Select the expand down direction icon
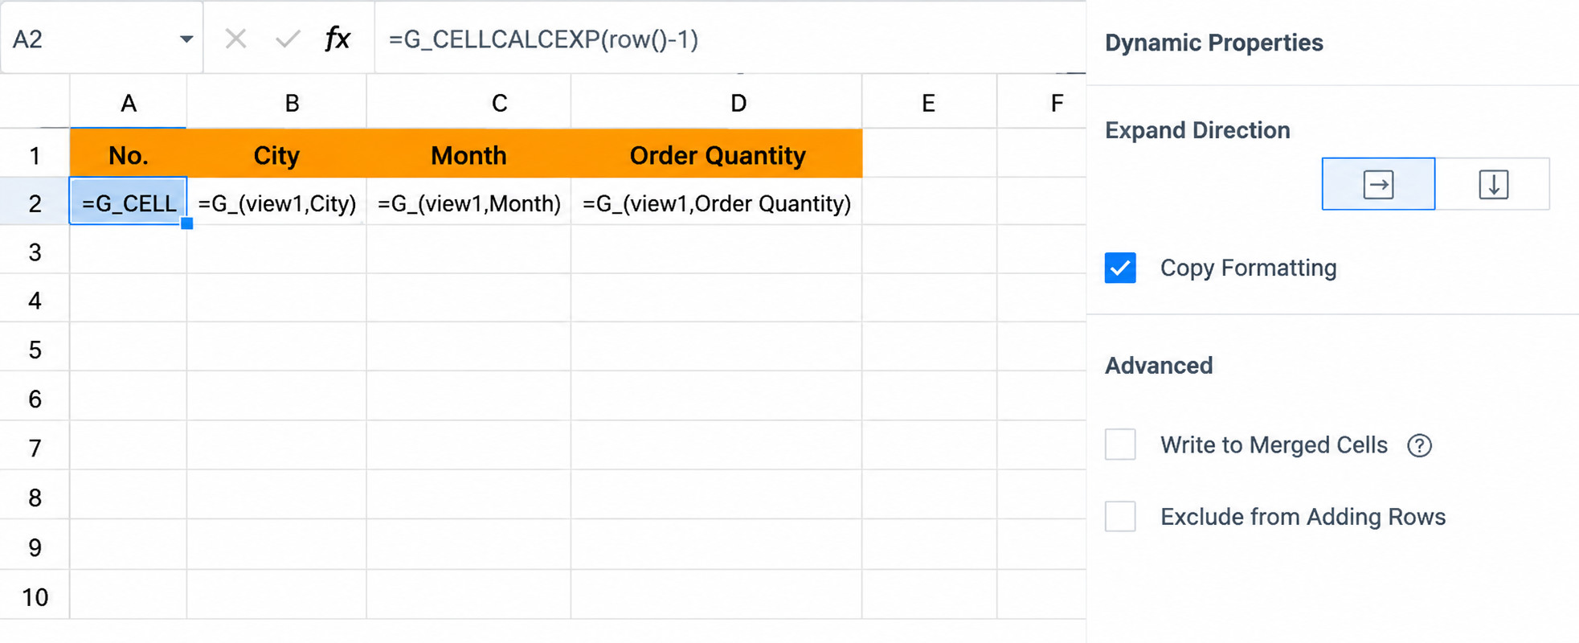 coord(1493,184)
